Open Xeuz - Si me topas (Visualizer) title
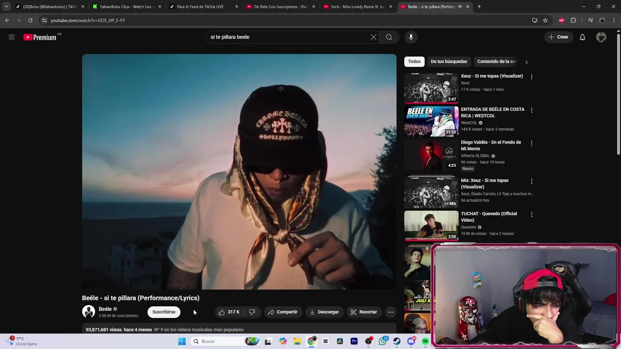 pyautogui.click(x=491, y=76)
